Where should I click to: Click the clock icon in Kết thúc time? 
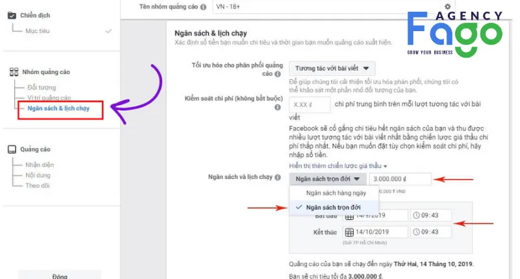tap(416, 232)
